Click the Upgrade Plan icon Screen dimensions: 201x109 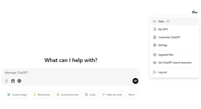[155, 55]
